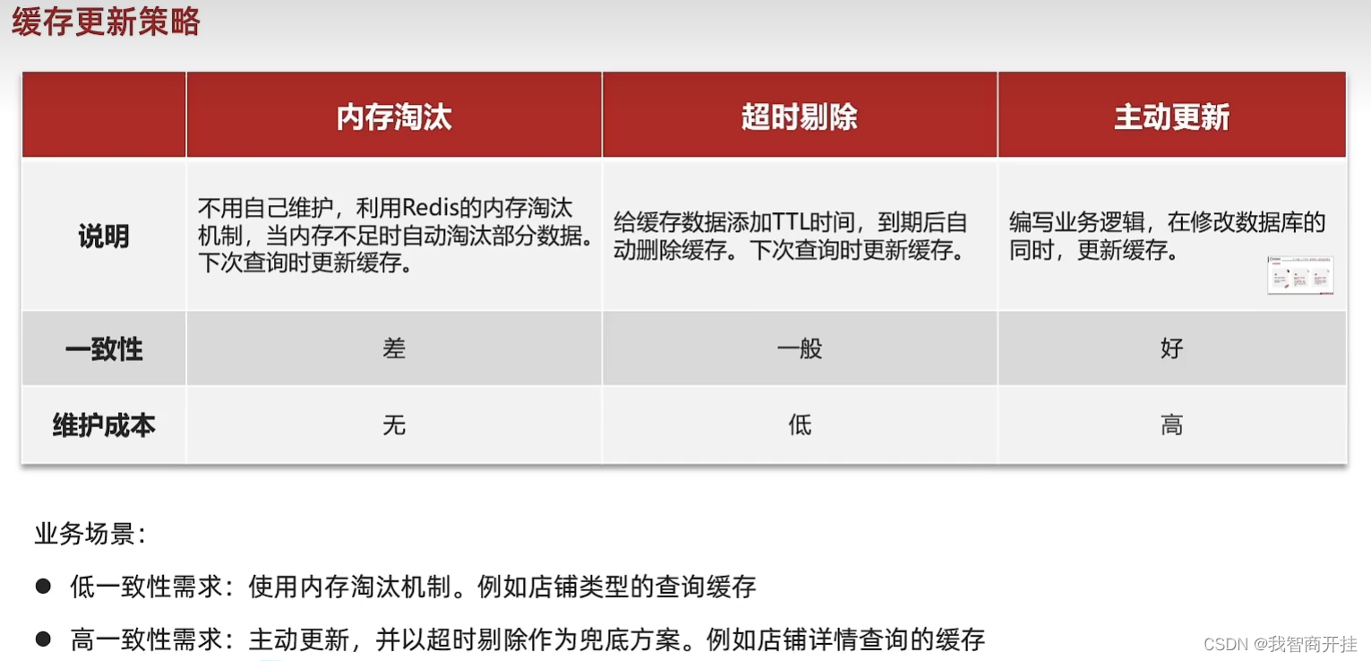Click the 主动更新 column header

[1171, 116]
